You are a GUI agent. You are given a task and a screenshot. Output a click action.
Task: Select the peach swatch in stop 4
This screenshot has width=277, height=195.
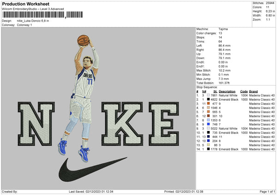pos(209,108)
